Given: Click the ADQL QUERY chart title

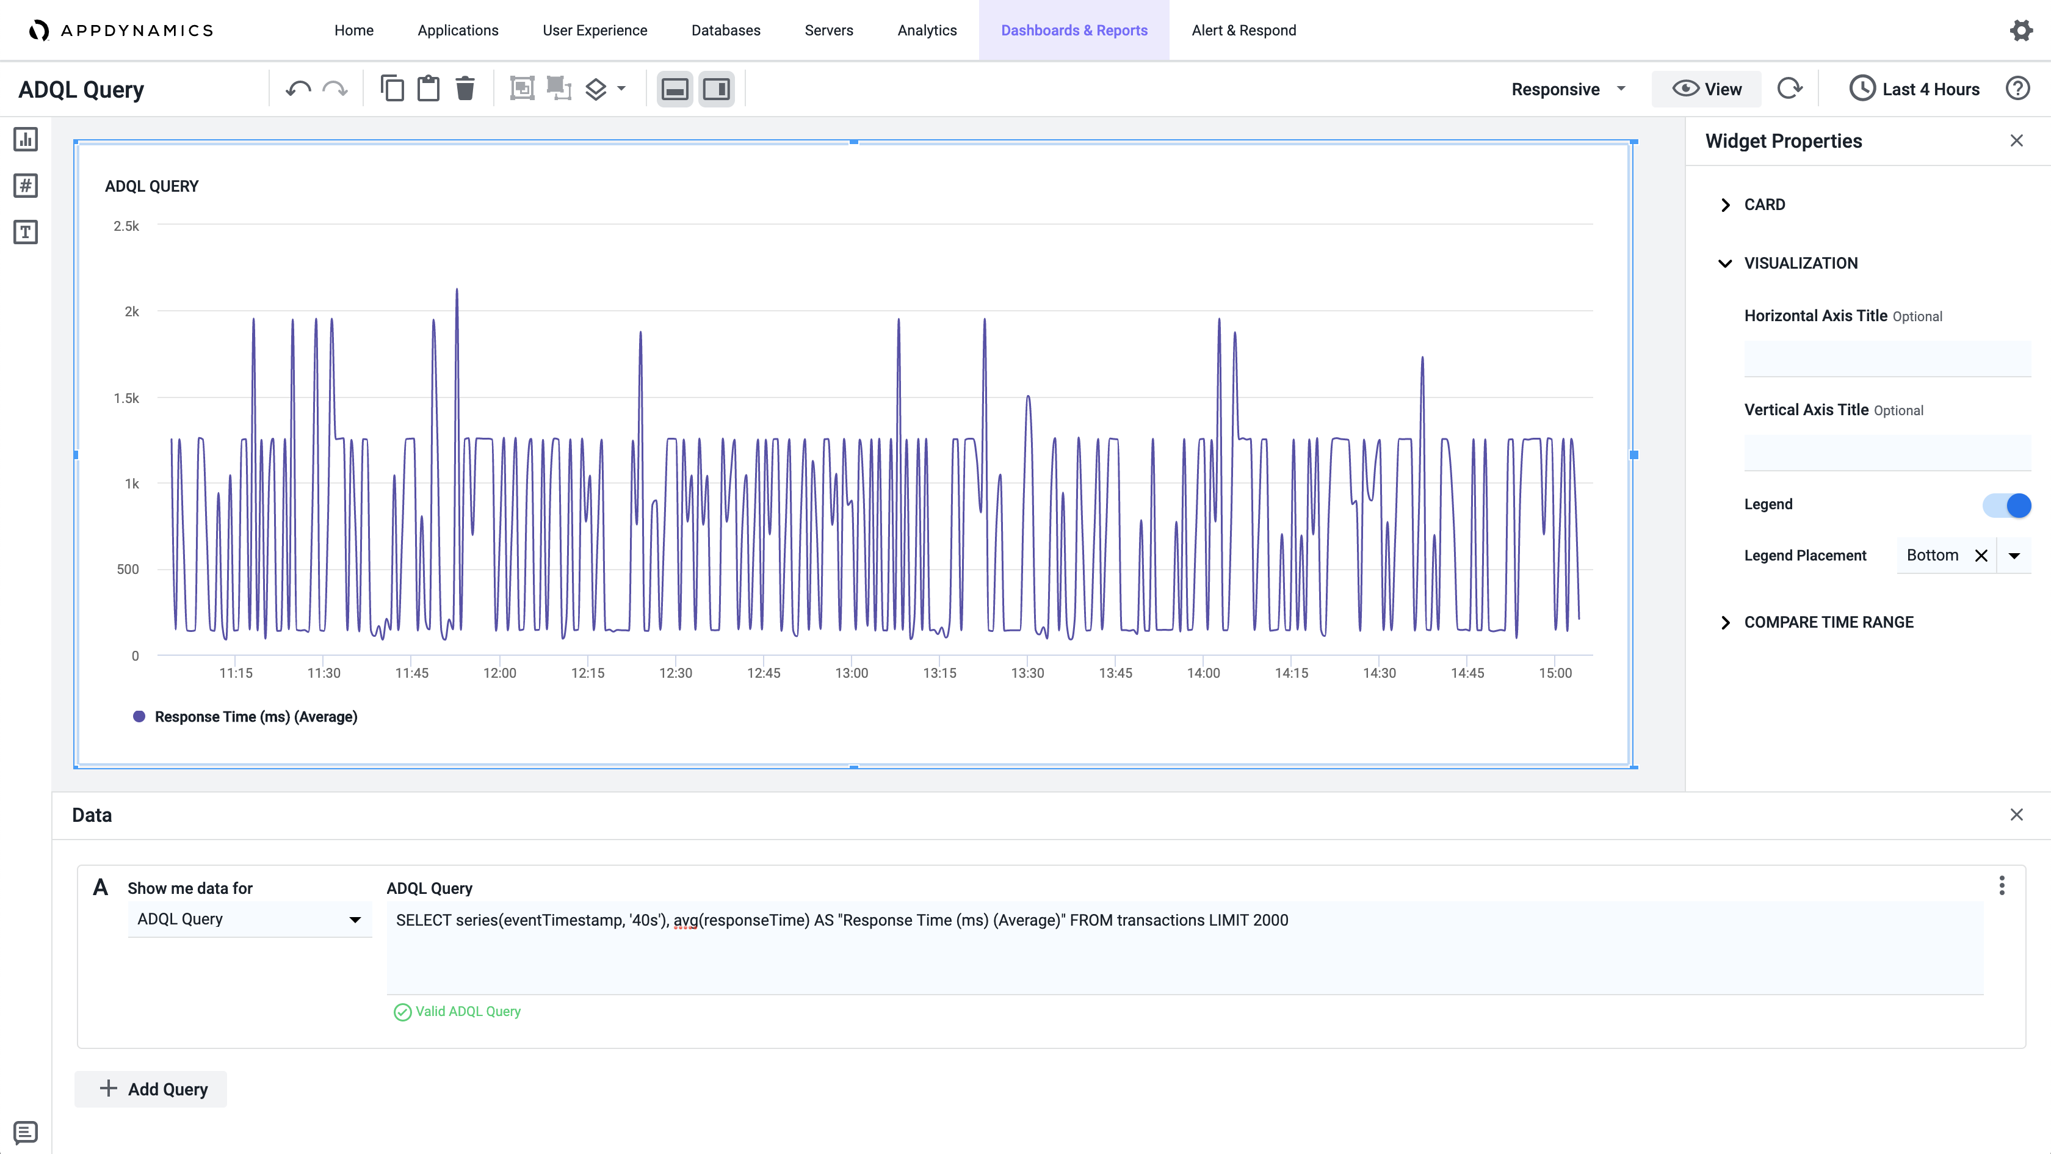Looking at the screenshot, I should point(151,186).
